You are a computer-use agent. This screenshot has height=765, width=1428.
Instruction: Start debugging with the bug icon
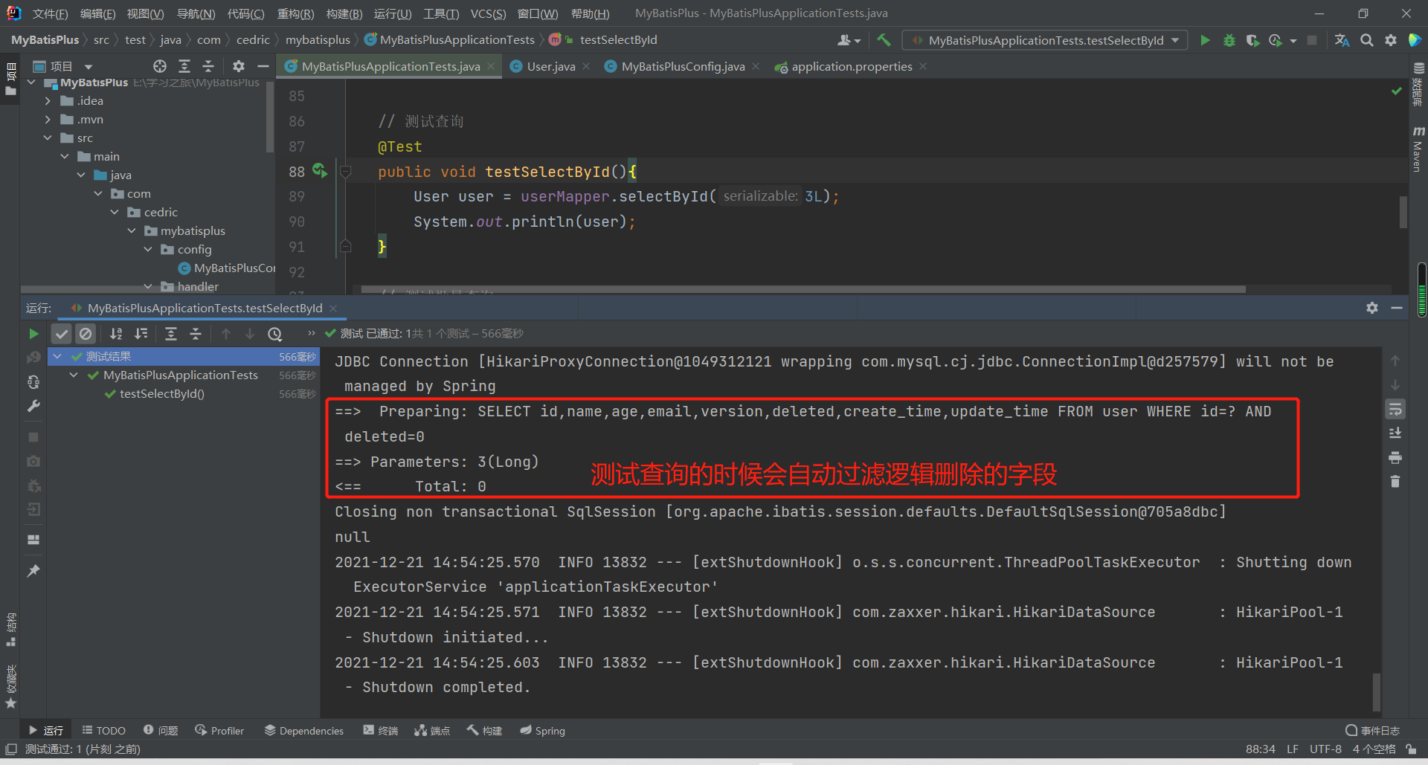[1229, 40]
